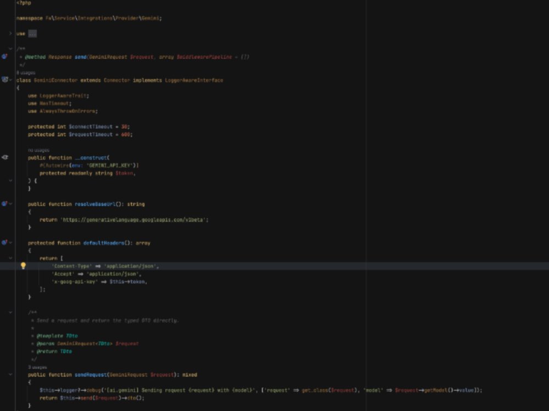Click the 'HasTimeout' trait name
Image resolution: width=549 pixels, height=411 pixels.
click(x=54, y=104)
